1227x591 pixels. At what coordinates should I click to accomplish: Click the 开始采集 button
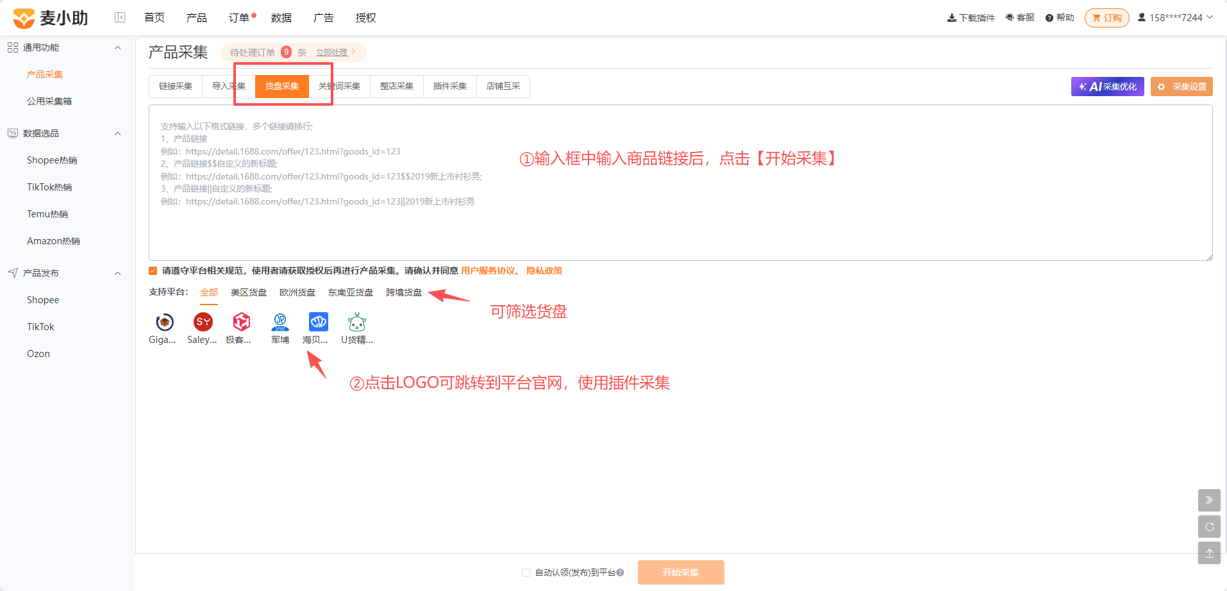[681, 572]
